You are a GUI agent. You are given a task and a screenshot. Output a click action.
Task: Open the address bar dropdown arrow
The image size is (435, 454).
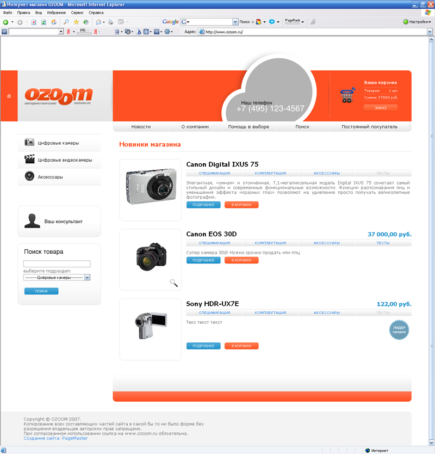pos(430,32)
